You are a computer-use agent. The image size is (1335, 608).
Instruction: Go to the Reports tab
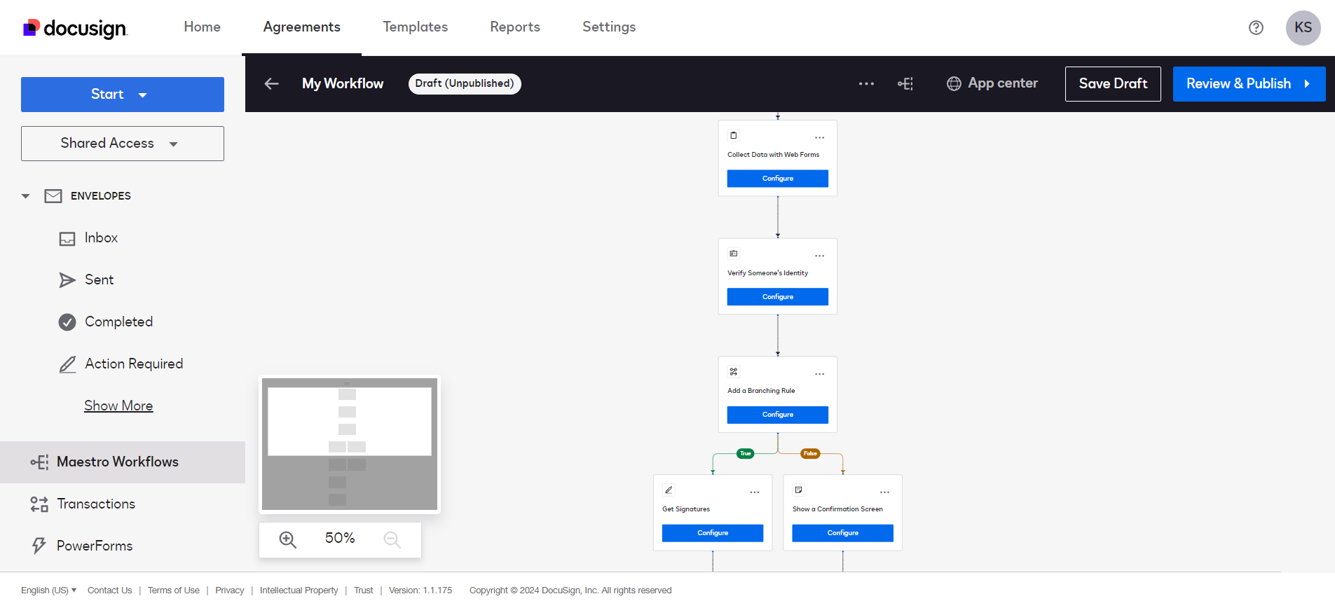514,27
